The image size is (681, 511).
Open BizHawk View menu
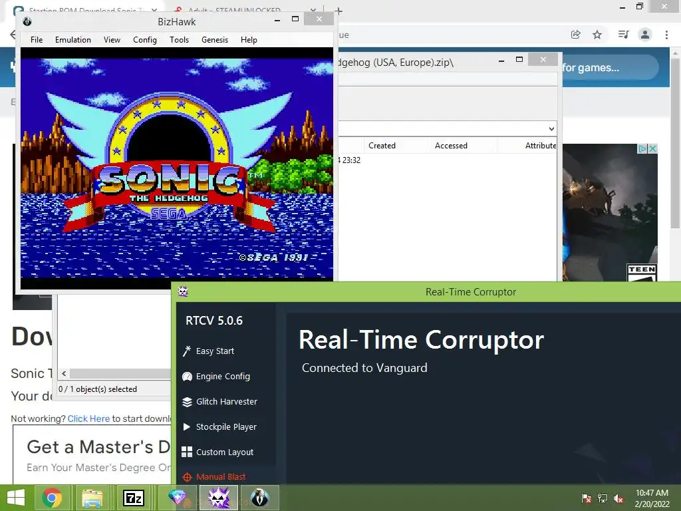[x=112, y=39]
